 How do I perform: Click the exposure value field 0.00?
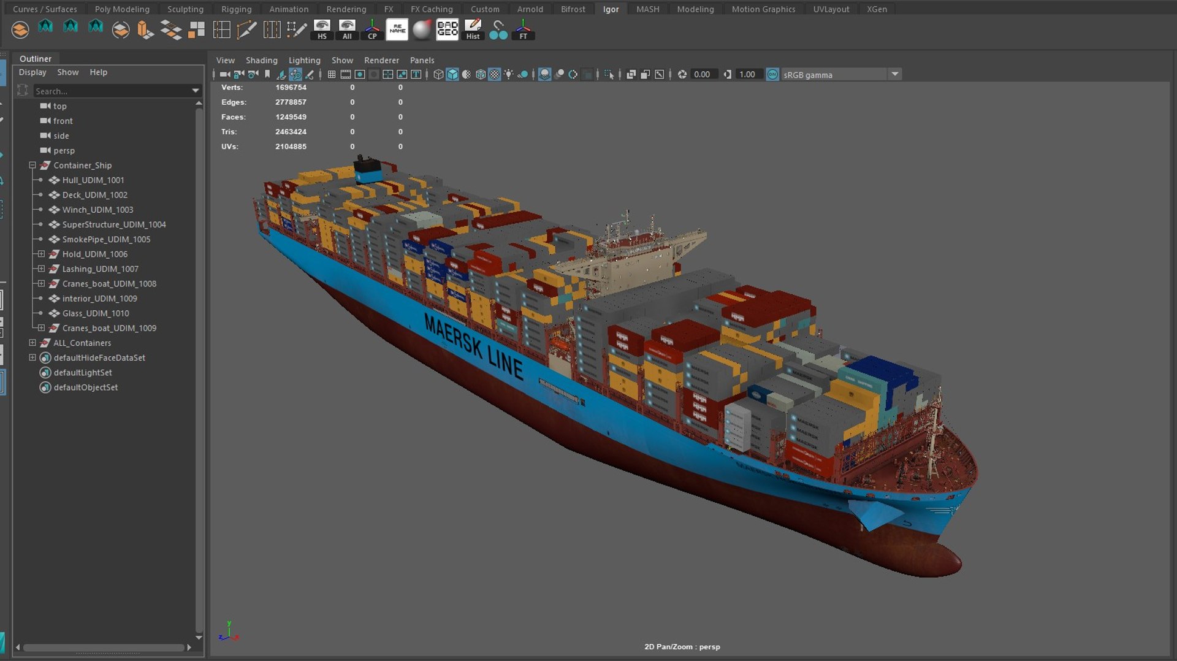pos(703,74)
